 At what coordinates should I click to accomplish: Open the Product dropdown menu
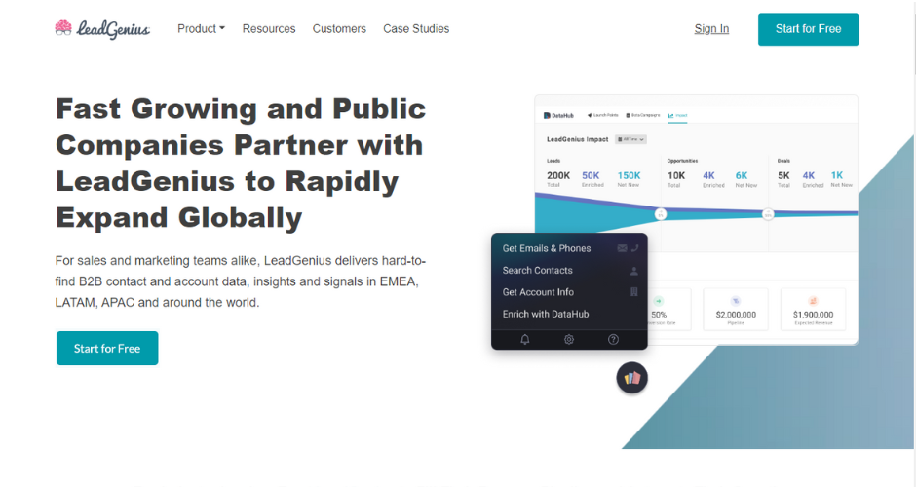pos(201,28)
